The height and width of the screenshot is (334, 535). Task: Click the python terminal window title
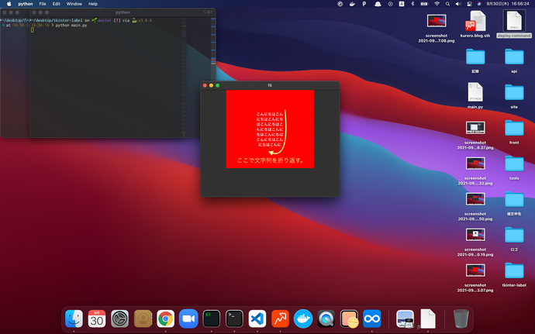[x=123, y=12]
